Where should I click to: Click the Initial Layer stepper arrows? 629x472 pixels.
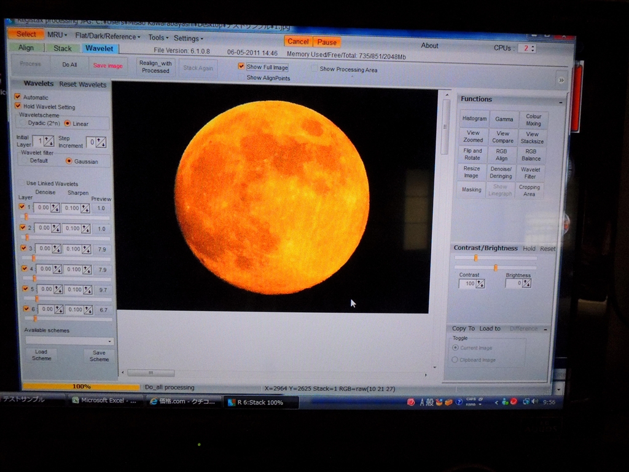coord(49,141)
